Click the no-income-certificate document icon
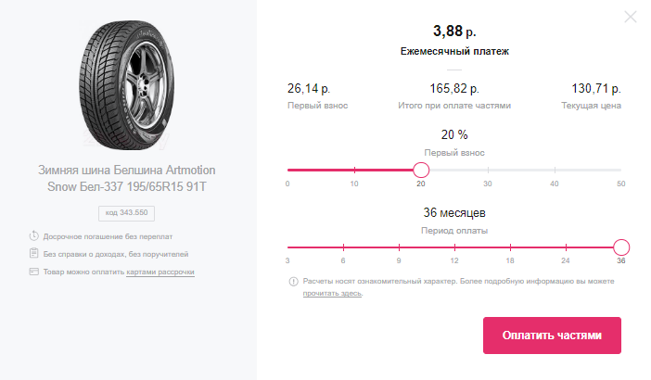 33,253
